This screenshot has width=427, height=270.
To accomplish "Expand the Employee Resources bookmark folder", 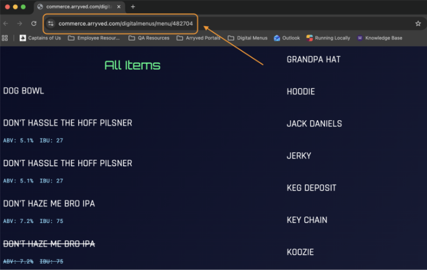I will (94, 38).
